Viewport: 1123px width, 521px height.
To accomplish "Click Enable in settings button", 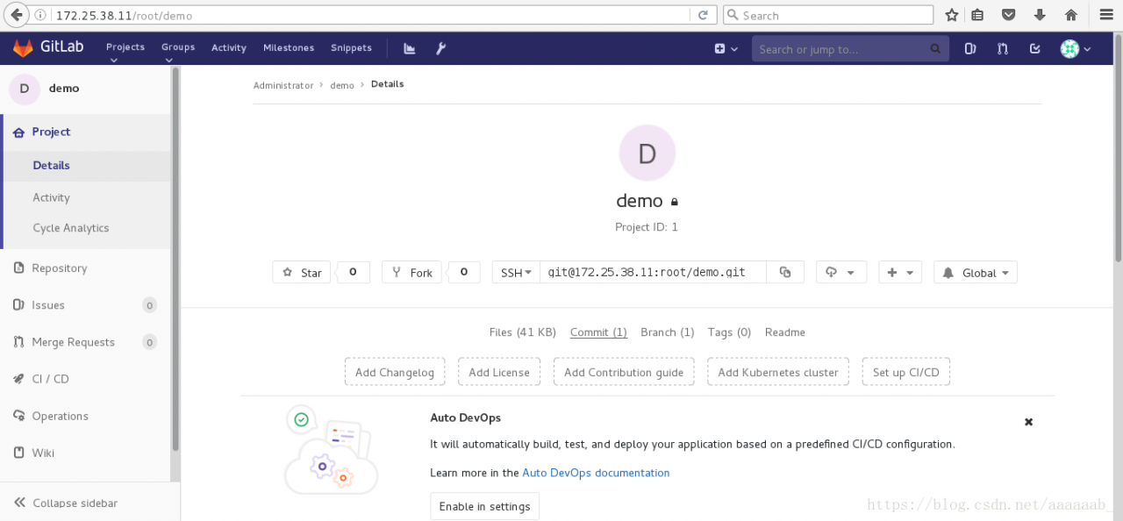I will pos(484,506).
